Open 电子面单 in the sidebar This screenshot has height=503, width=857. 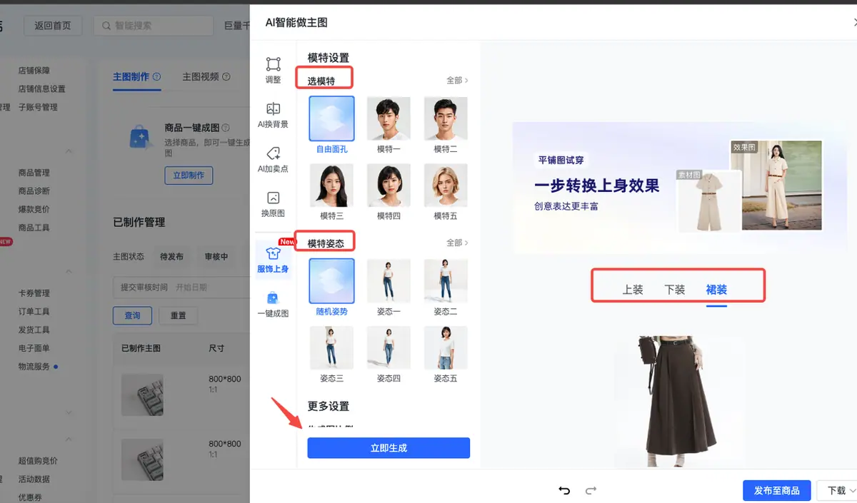[x=34, y=348]
